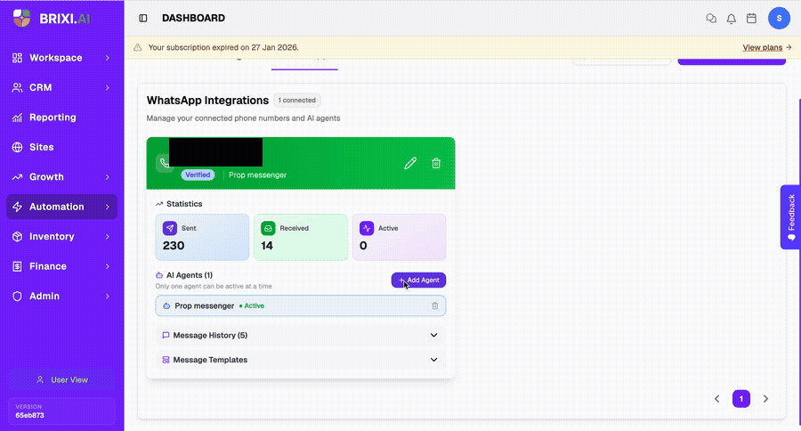801x431 pixels.
Task: Click the Message History chat icon
Action: click(166, 336)
